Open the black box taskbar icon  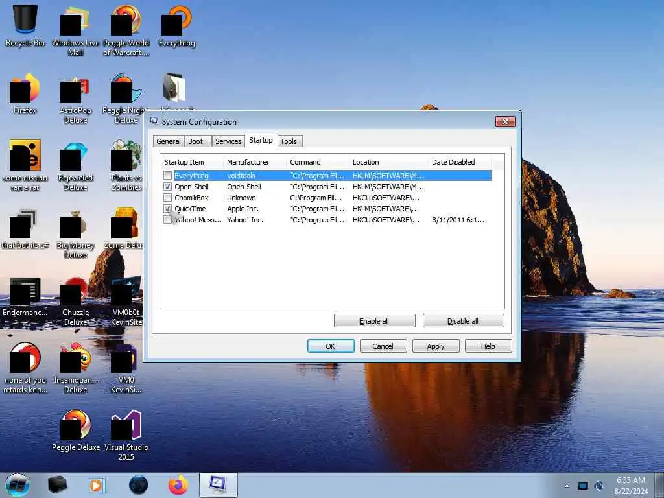tap(57, 485)
